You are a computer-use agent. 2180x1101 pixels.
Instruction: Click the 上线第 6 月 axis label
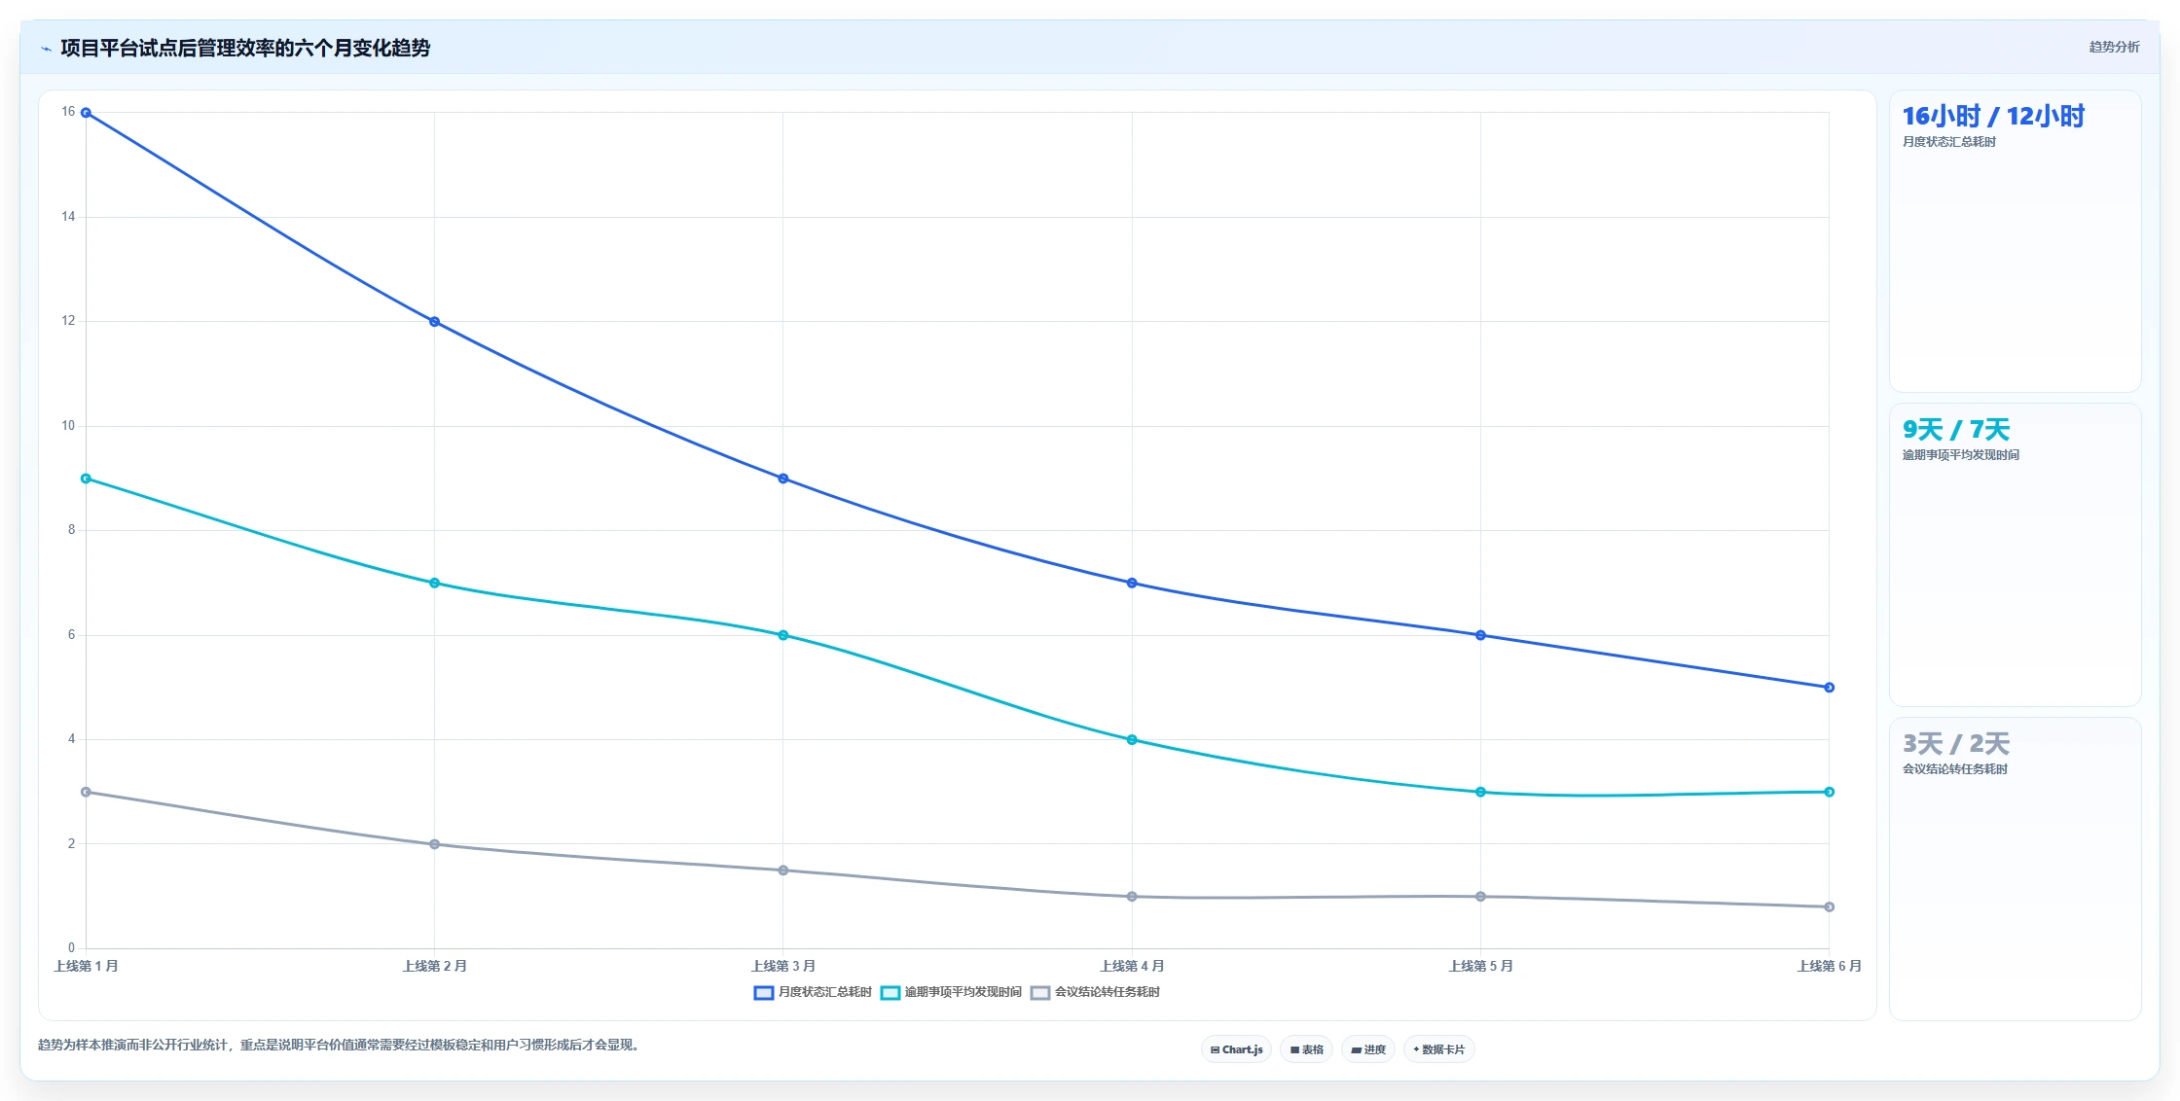point(1829,966)
